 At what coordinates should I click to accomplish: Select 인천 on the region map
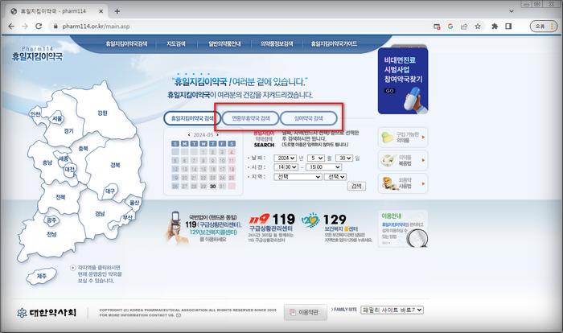click(35, 114)
